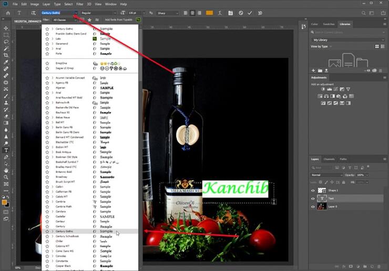Open the Normal blend mode dropdown
This screenshot has width=389, height=271.
click(327, 175)
